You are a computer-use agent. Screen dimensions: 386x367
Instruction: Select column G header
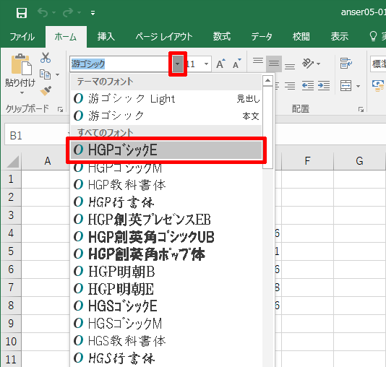[x=359, y=161]
